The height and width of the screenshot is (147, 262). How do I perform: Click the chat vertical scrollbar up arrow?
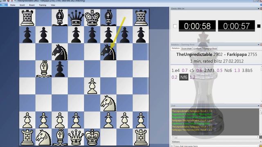(x=260, y=110)
